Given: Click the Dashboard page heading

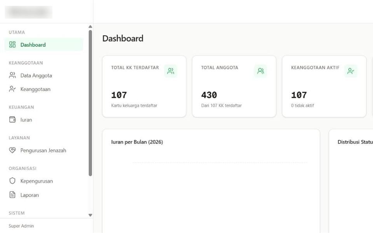Looking at the screenshot, I should pyautogui.click(x=123, y=38).
